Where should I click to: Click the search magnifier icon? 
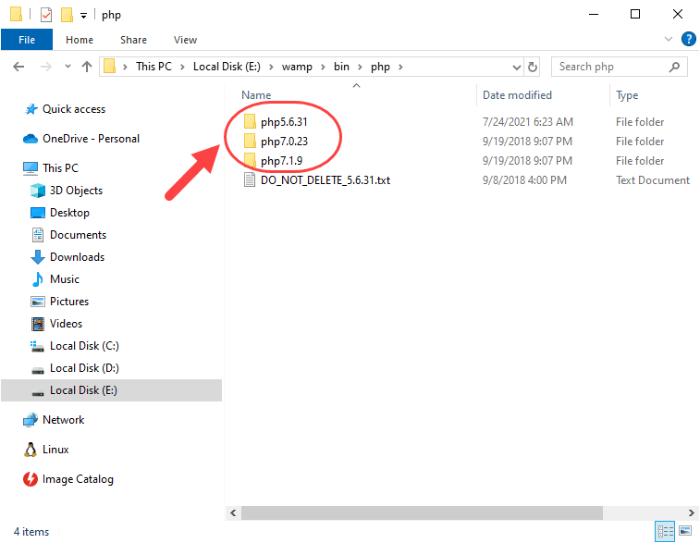(674, 67)
